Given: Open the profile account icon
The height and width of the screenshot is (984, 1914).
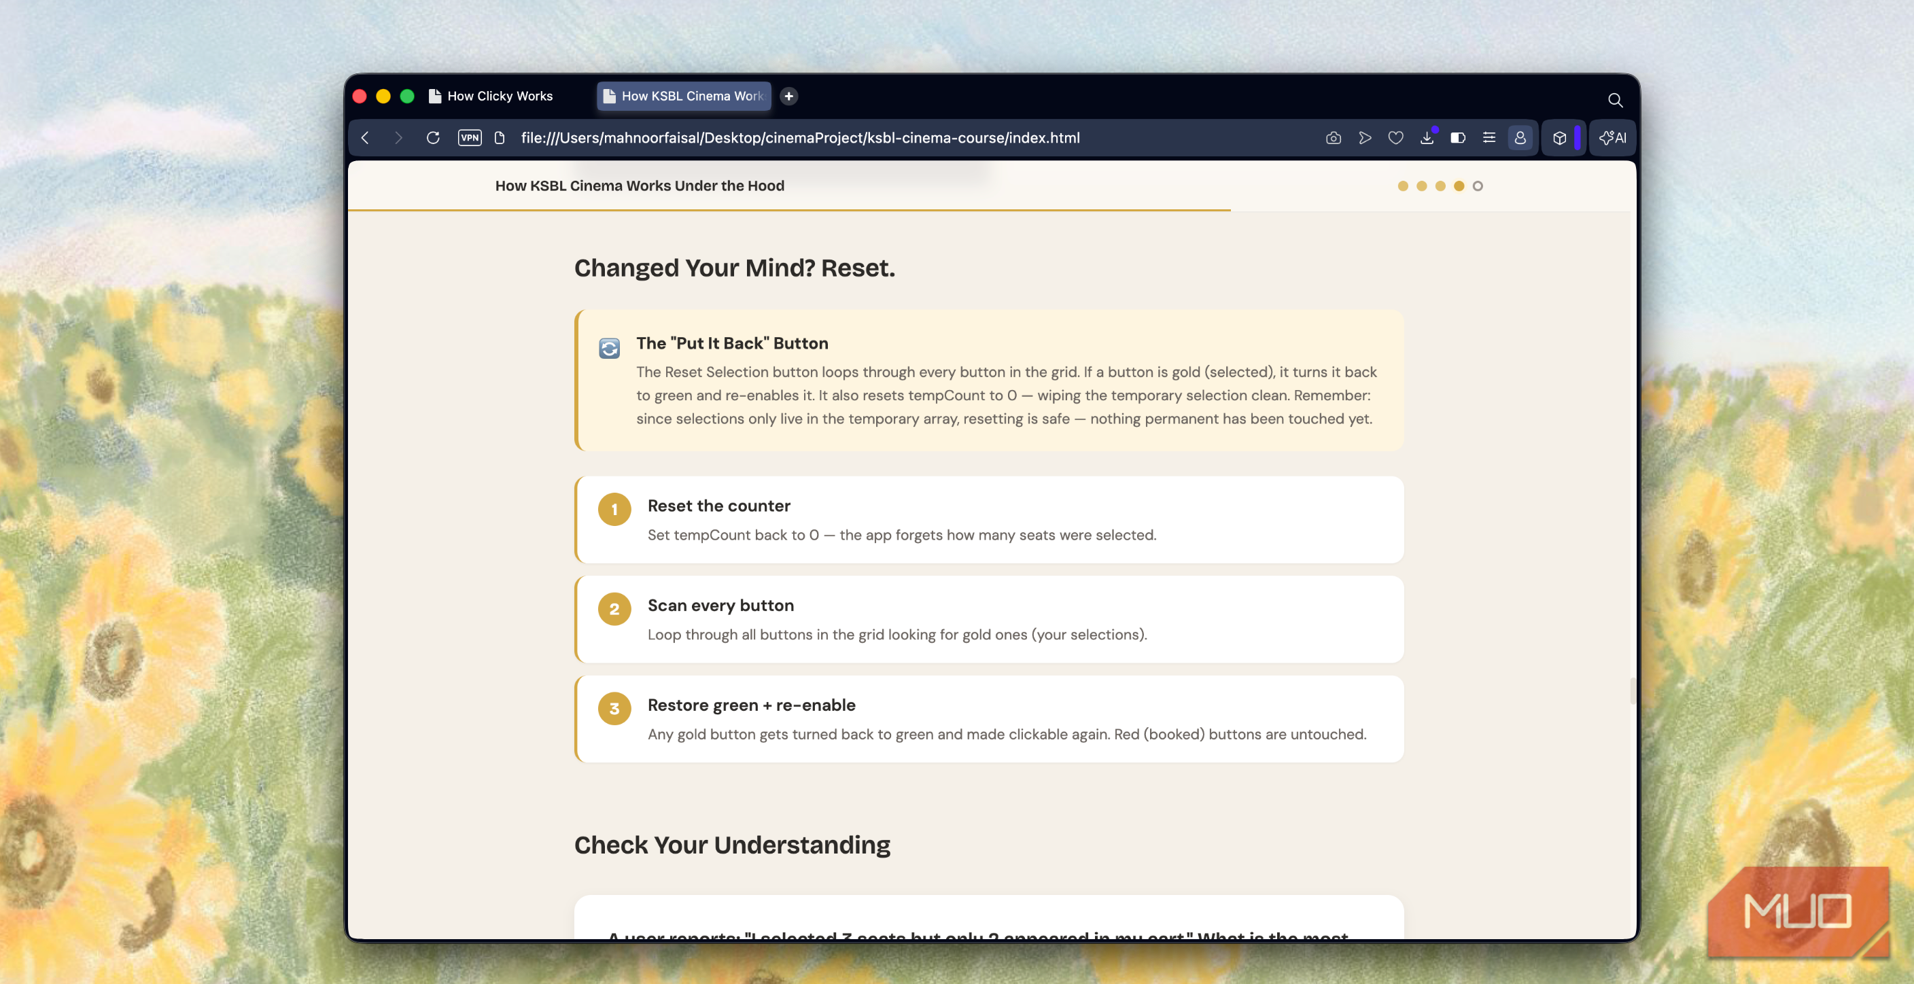Looking at the screenshot, I should 1520,138.
